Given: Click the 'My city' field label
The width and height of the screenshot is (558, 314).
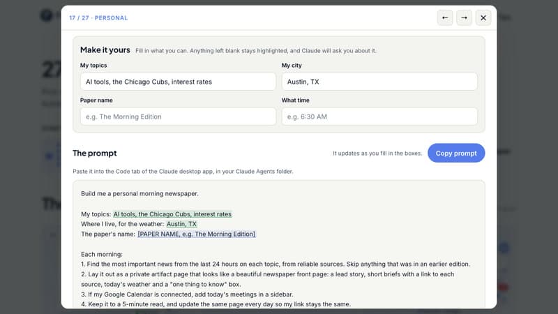Looking at the screenshot, I should tap(292, 65).
